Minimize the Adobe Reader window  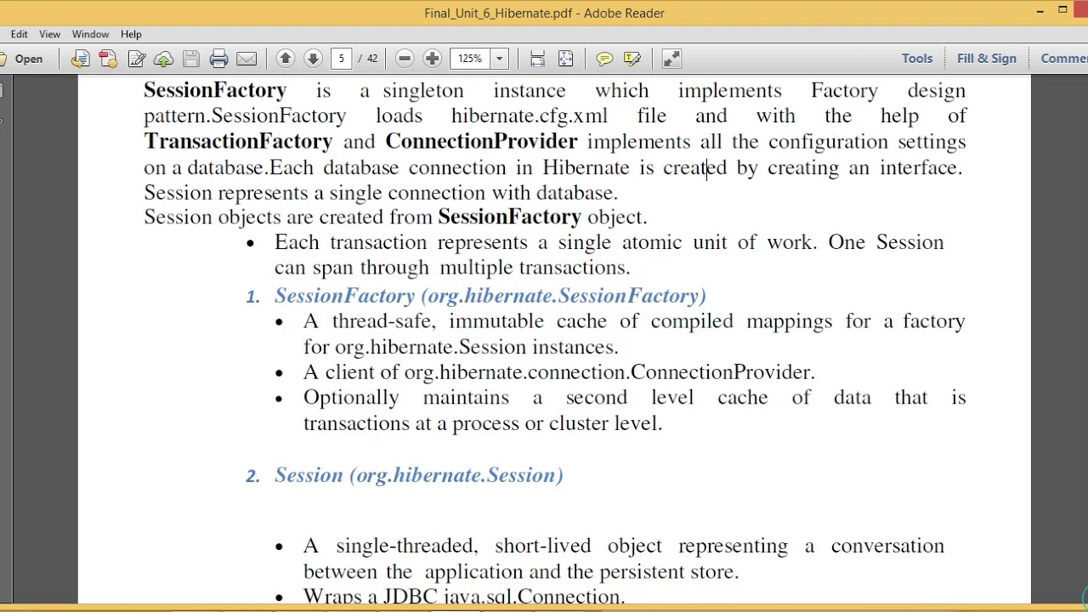(1040, 10)
